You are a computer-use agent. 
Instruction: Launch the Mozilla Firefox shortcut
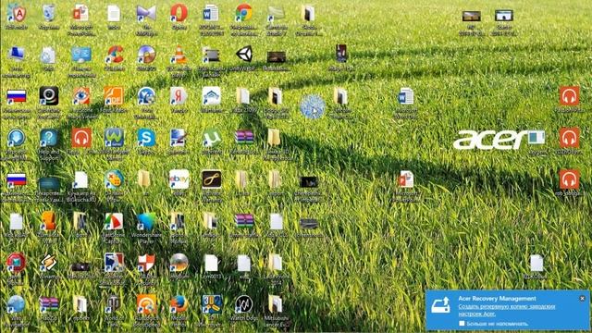click(x=179, y=304)
